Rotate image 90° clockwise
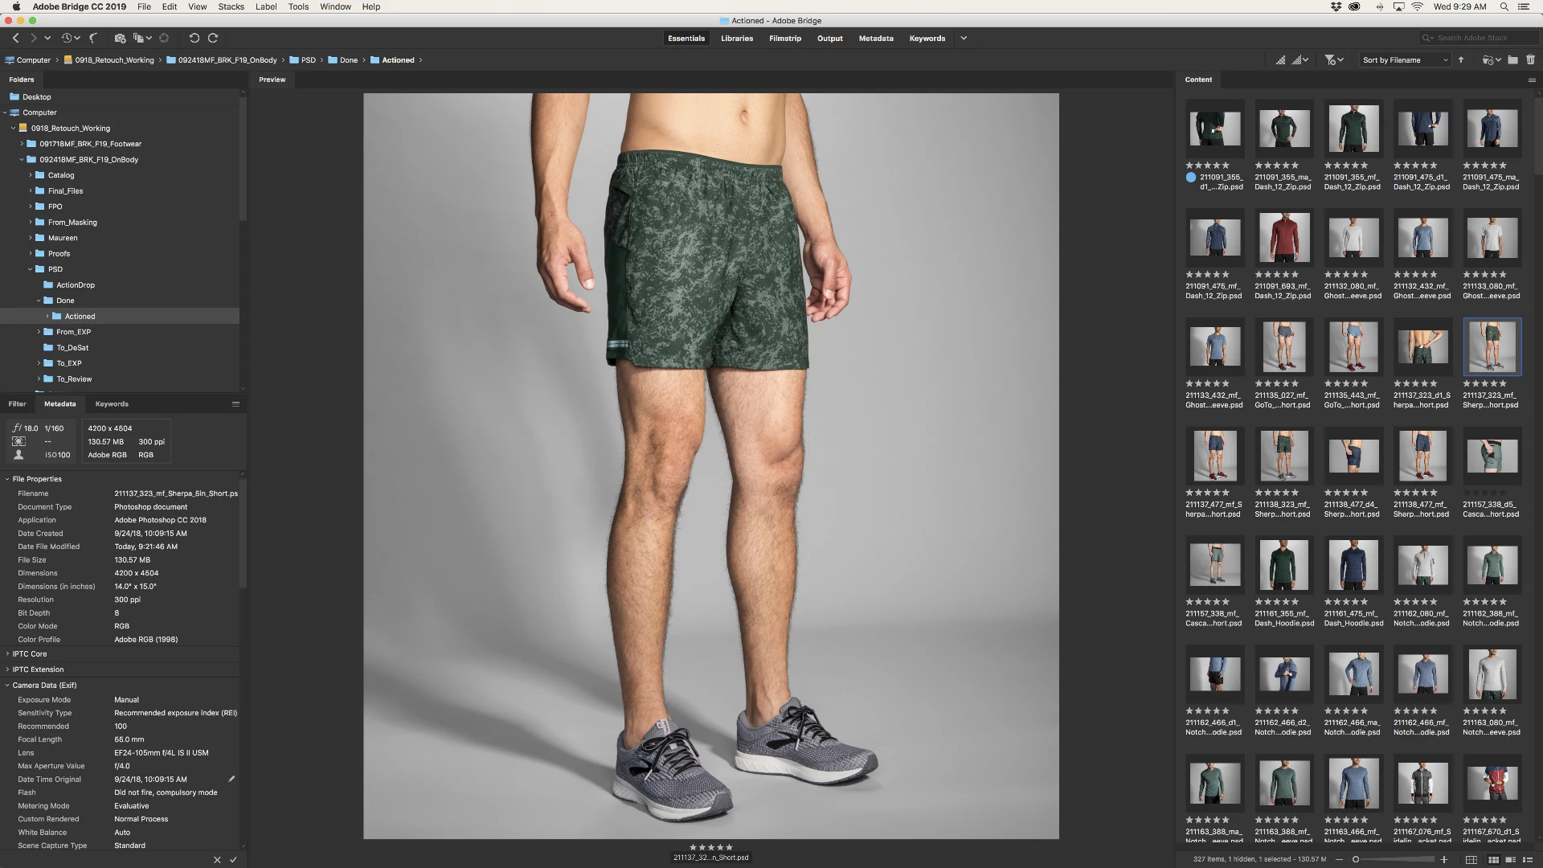Viewport: 1543px width, 868px height. [213, 38]
